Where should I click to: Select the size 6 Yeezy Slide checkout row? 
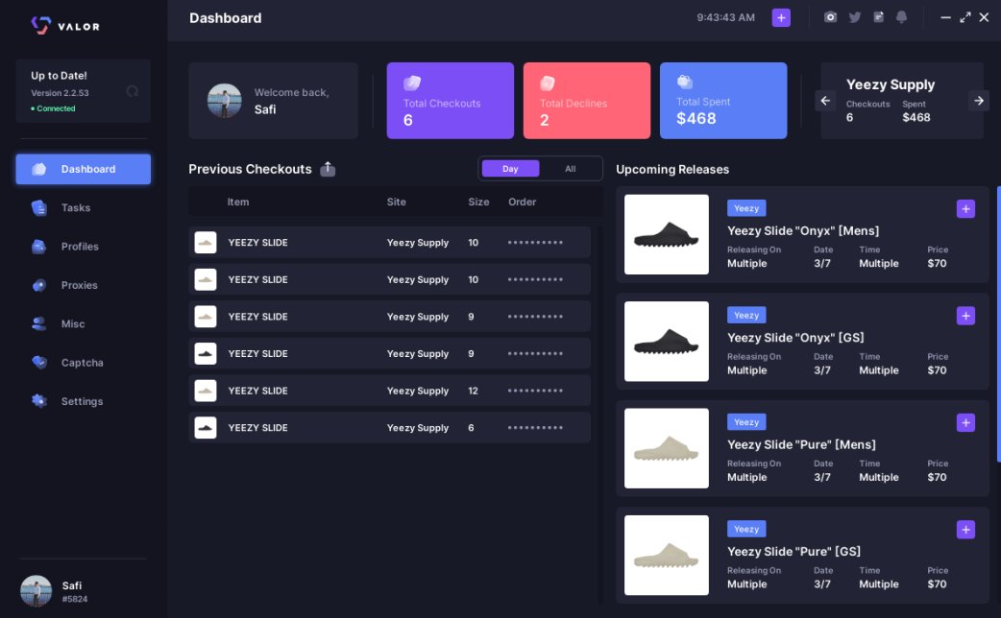click(389, 427)
